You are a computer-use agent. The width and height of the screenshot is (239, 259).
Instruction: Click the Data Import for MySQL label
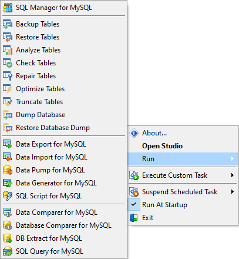point(52,157)
